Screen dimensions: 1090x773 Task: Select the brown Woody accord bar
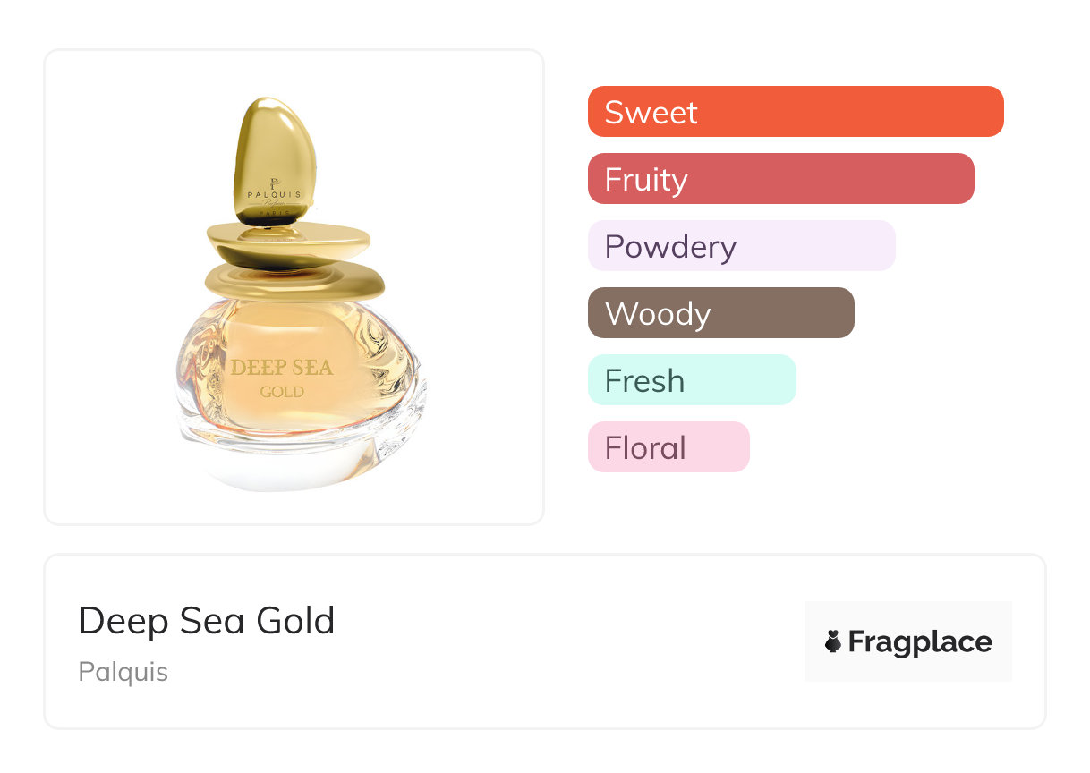tap(720, 313)
